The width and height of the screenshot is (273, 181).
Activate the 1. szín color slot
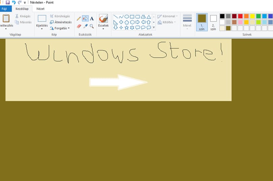(x=202, y=22)
